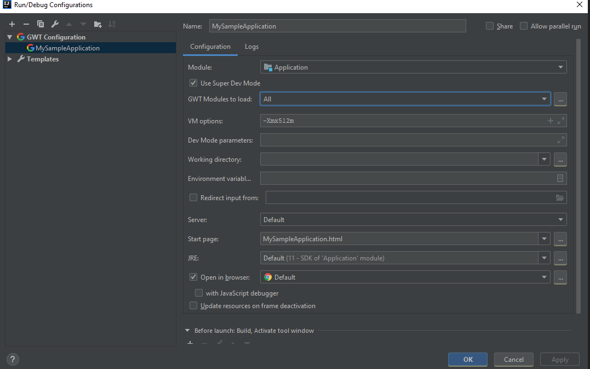Browse GWT Modules to load
The image size is (590, 369).
click(x=560, y=99)
